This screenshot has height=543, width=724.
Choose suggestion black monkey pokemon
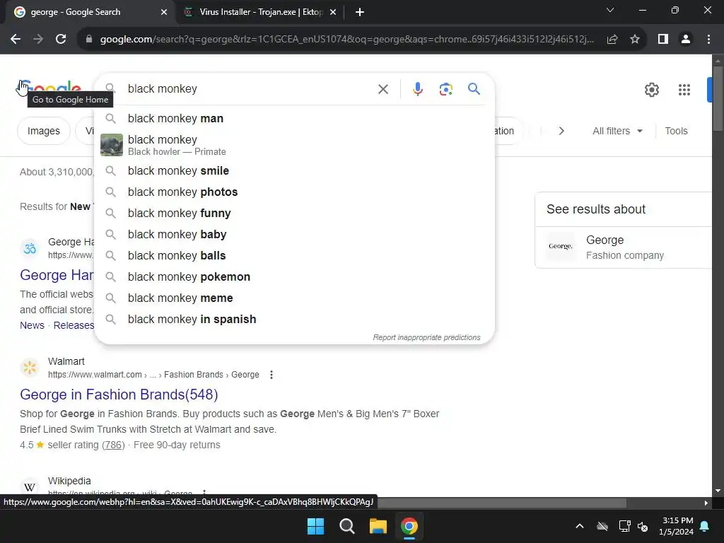[294, 277]
